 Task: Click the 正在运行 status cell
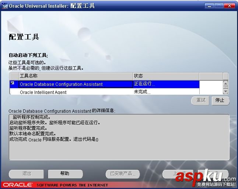[166, 84]
